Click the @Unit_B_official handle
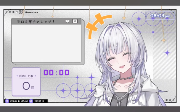Screen dimensions: 180x112 coord(19,101)
